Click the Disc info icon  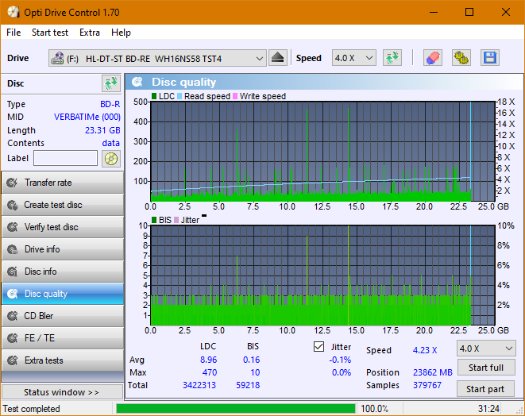pyautogui.click(x=13, y=272)
